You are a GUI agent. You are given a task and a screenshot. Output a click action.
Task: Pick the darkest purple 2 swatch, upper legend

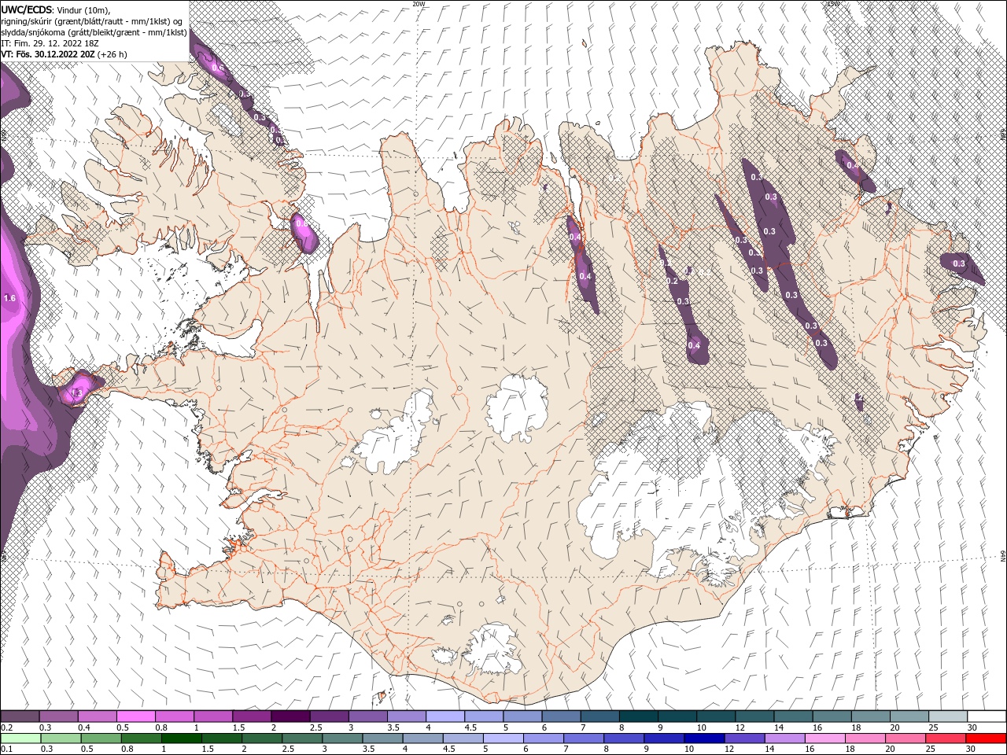290,716
